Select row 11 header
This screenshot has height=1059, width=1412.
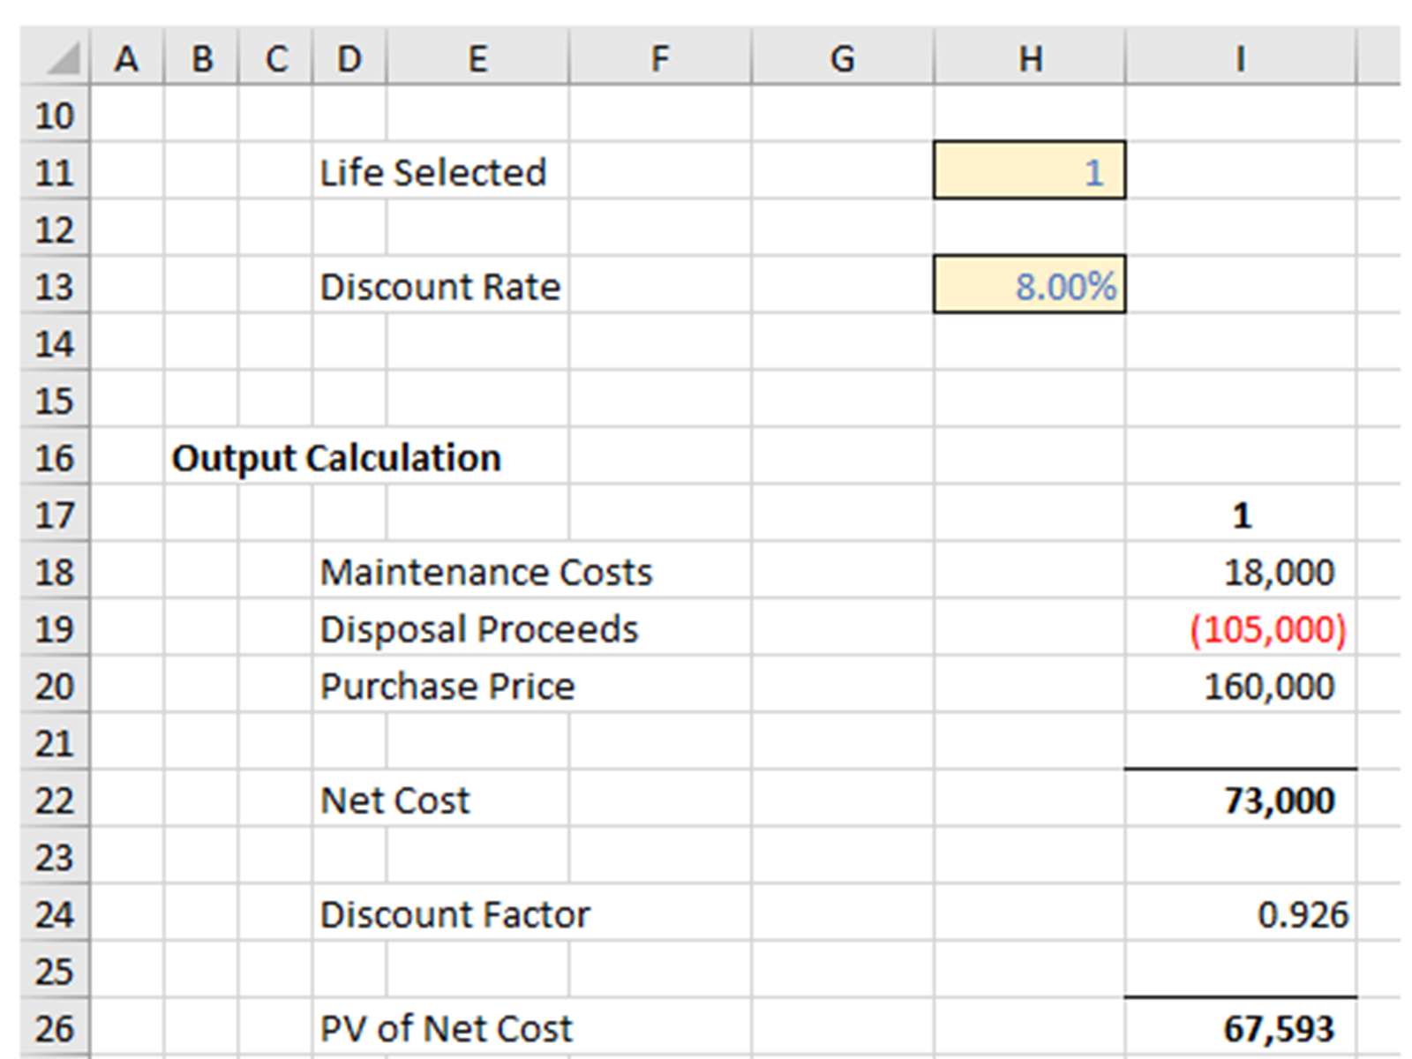coord(54,171)
